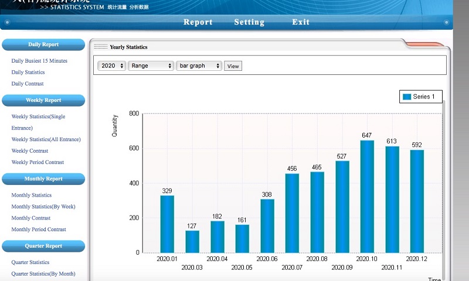Click the Quantity axis label

pos(114,126)
